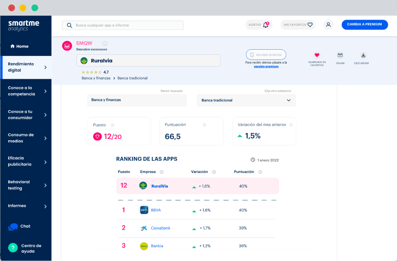Go to Home in sidebar
Viewport: 397px width, 261px height.
tap(19, 46)
